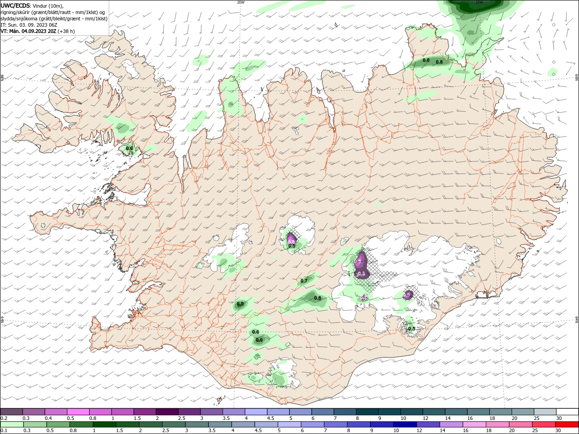Image resolution: width=579 pixels, height=434 pixels.
Task: Pick the 0.3 light green swatch in lower scale
Action: tap(35, 425)
